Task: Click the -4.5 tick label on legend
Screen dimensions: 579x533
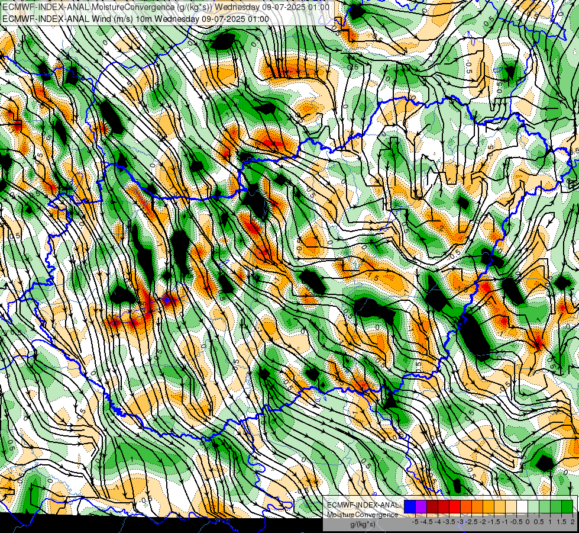Action: 427,522
